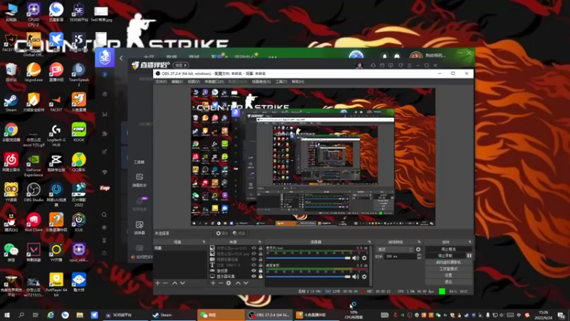Mute the 桌面音频 channel speaker icon
This screenshot has height=321, width=570.
356,277
